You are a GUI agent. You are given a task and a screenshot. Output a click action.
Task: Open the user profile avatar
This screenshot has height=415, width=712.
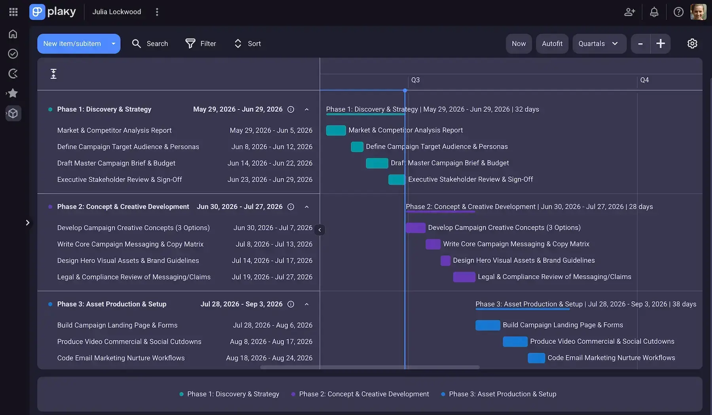[698, 12]
